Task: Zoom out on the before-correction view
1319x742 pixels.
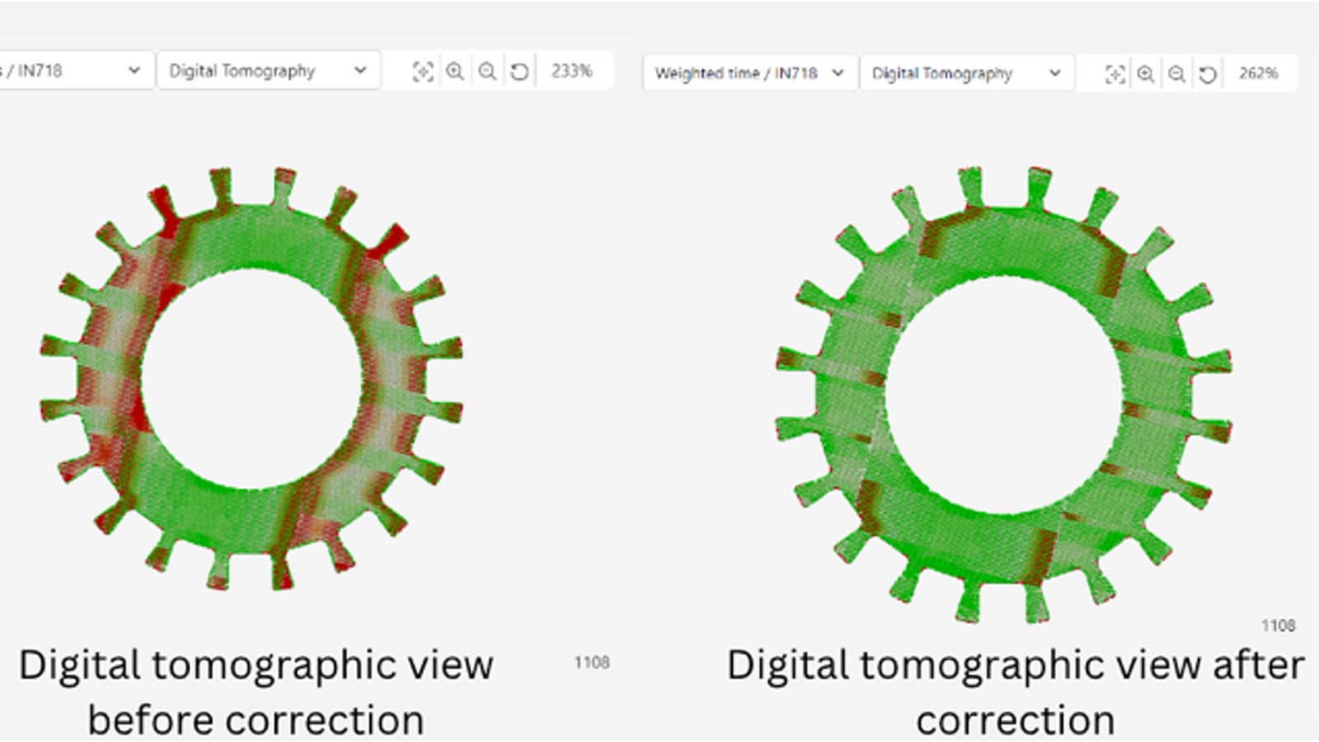Action: tap(487, 72)
